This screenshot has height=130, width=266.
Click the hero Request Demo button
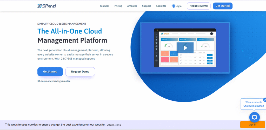(80, 72)
